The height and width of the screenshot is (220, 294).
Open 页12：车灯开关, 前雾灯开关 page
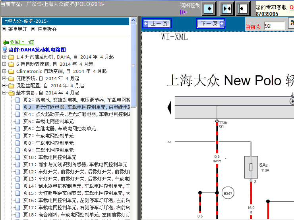pyautogui.click(x=77, y=172)
